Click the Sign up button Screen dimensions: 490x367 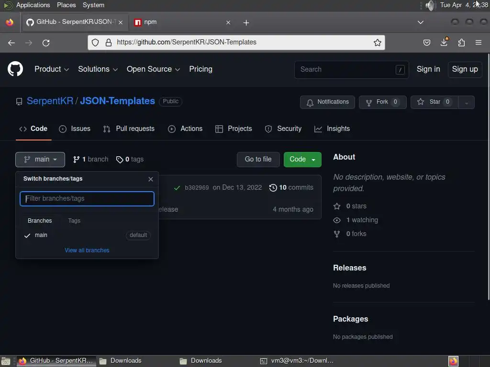point(465,69)
